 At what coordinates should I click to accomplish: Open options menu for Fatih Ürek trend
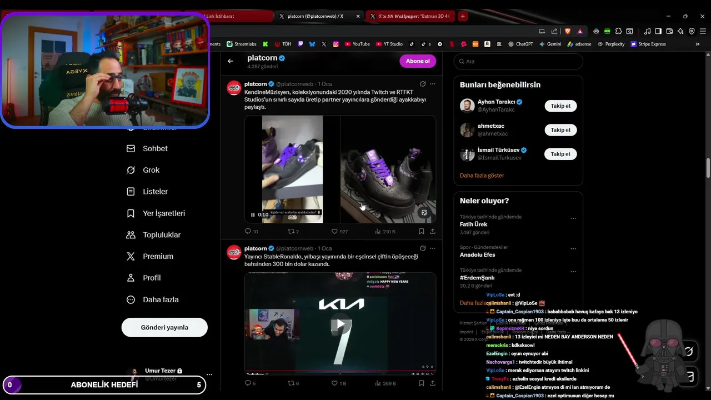573,218
